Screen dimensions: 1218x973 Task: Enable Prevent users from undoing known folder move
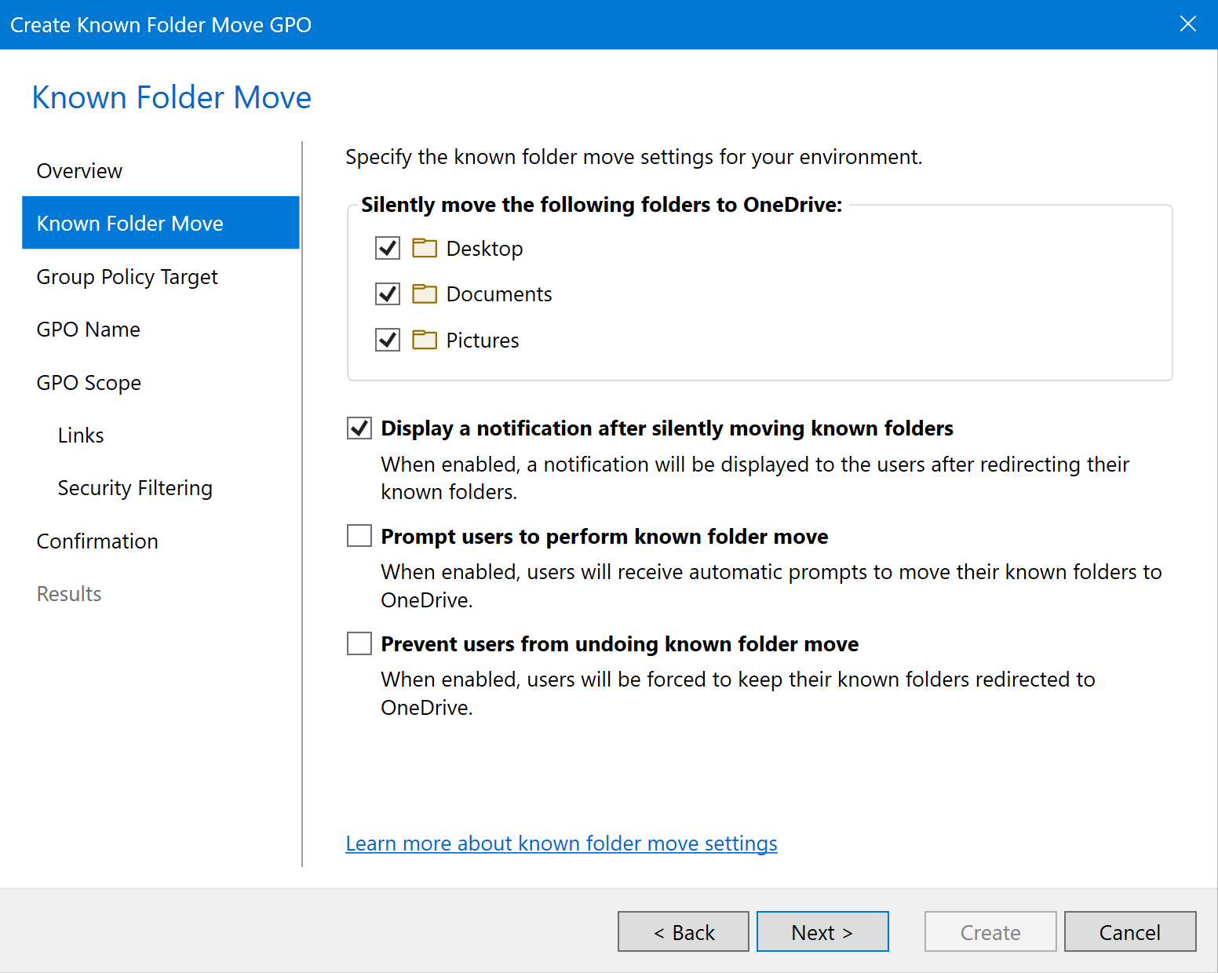(x=359, y=643)
